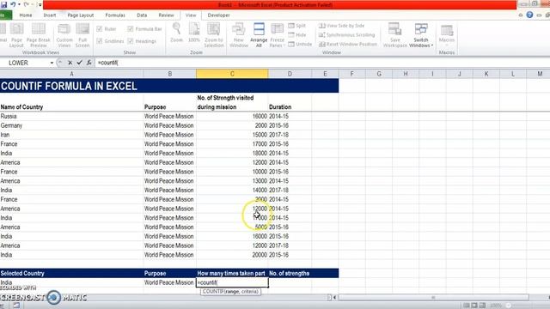The width and height of the screenshot is (550, 309).
Task: Enter Full Screen view
Action: tap(82, 35)
